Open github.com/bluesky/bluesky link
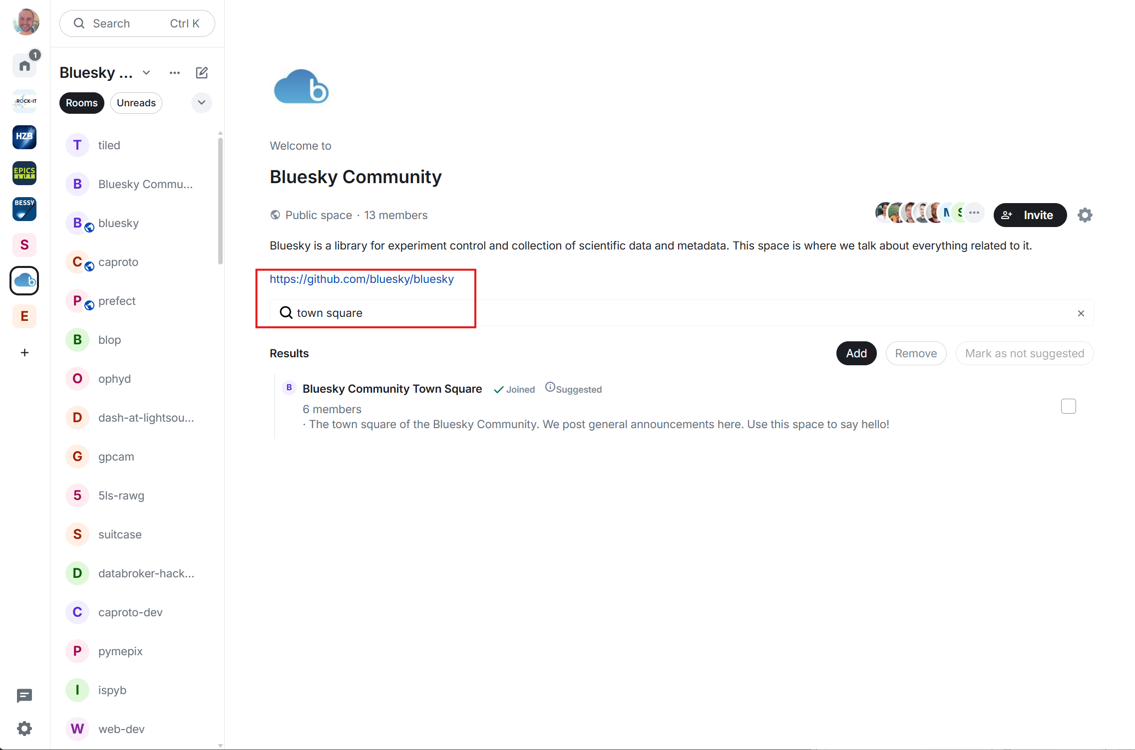This screenshot has height=750, width=1135. point(362,279)
